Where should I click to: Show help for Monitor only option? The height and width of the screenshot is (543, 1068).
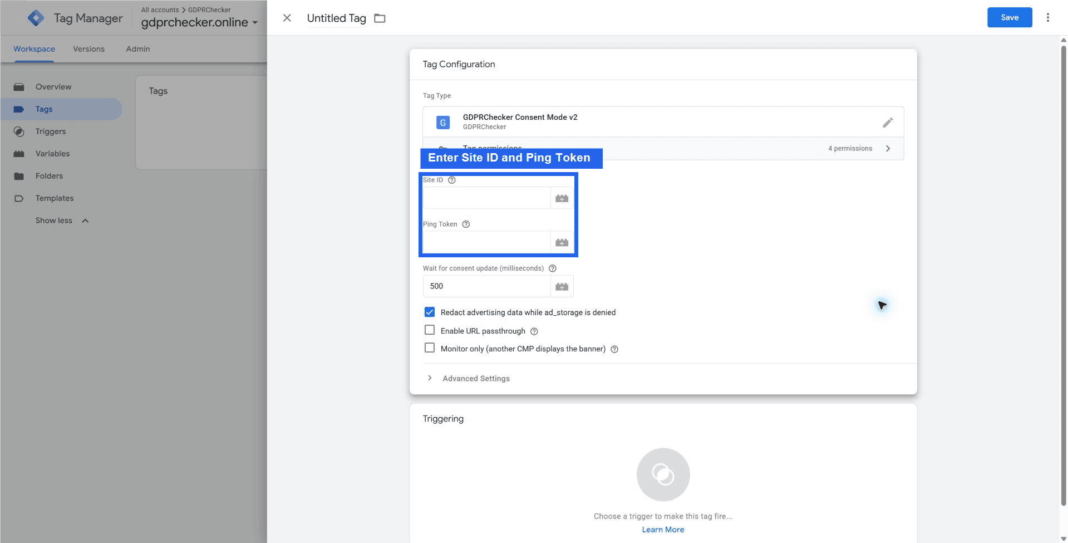(614, 349)
